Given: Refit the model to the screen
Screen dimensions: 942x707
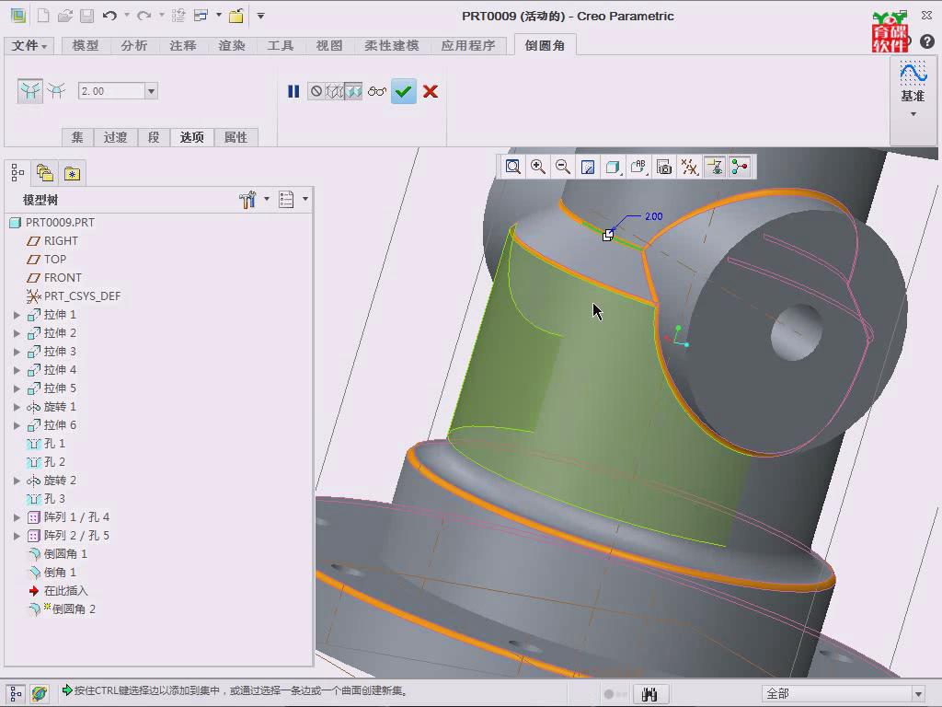Looking at the screenshot, I should point(513,167).
